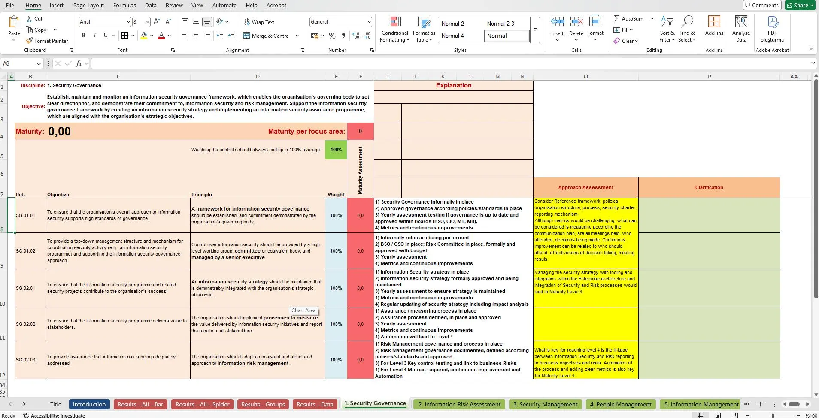Click the Borders icon
This screenshot has width=819, height=418.
[124, 36]
